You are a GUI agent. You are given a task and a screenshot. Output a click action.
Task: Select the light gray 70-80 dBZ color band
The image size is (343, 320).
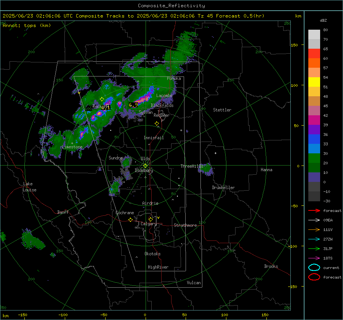314,35
